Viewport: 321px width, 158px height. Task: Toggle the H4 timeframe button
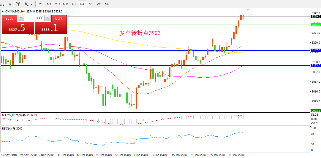pos(82,4)
